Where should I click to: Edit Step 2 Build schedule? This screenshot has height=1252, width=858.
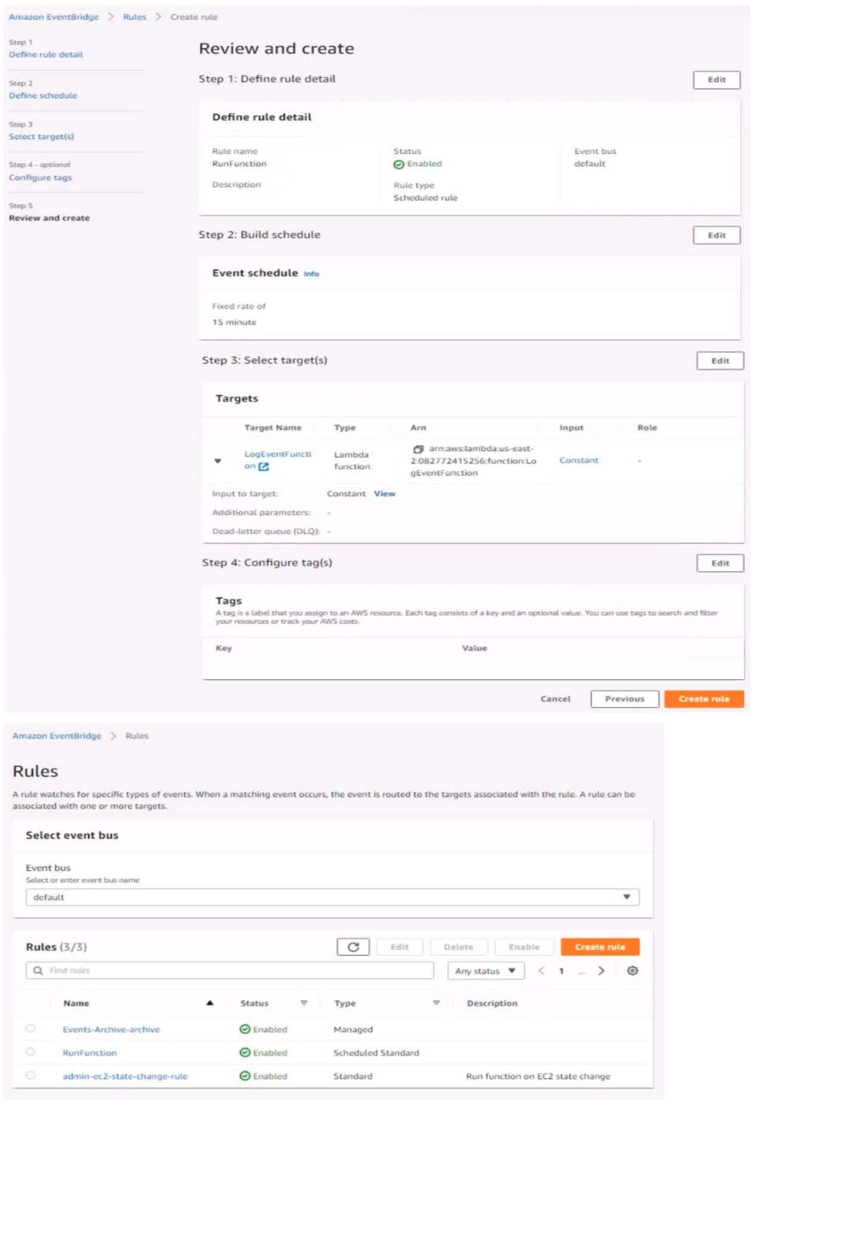click(x=716, y=236)
